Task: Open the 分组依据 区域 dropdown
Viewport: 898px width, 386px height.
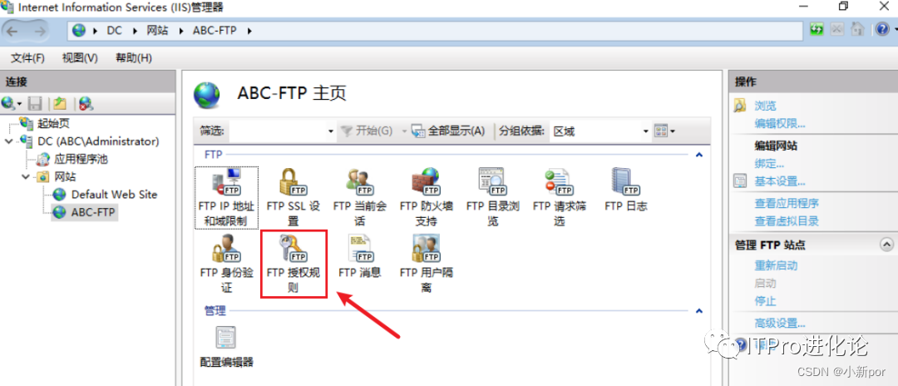Action: [600, 131]
